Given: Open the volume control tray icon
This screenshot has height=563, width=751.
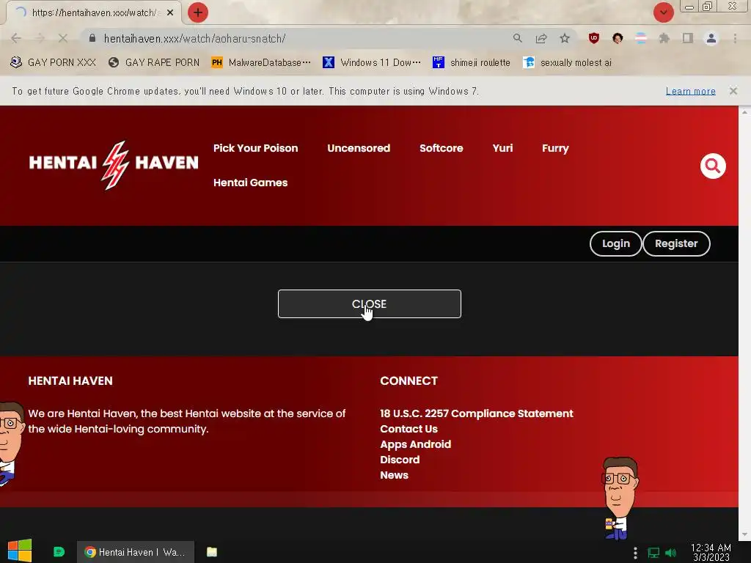Looking at the screenshot, I should pyautogui.click(x=670, y=553).
